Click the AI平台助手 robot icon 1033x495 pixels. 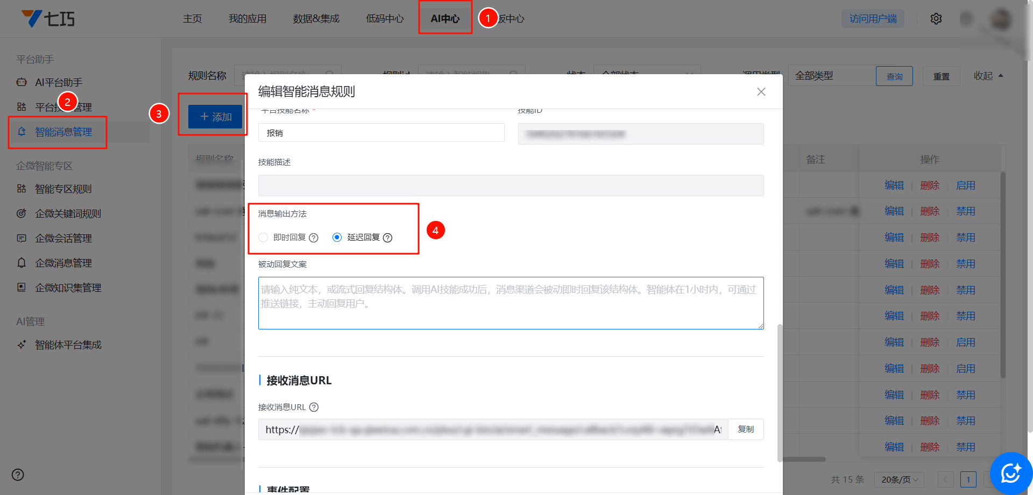(22, 82)
